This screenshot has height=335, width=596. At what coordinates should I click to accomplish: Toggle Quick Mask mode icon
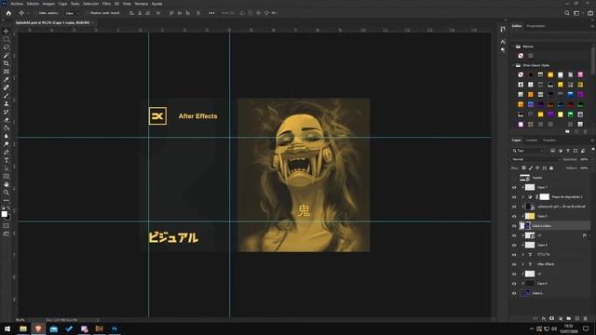(7, 225)
